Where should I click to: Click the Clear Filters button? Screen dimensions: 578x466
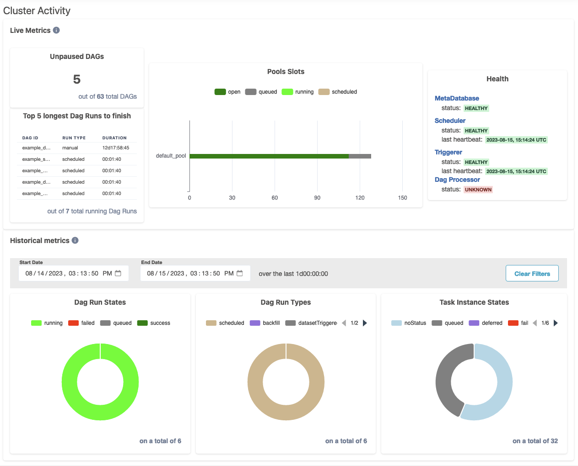click(532, 274)
